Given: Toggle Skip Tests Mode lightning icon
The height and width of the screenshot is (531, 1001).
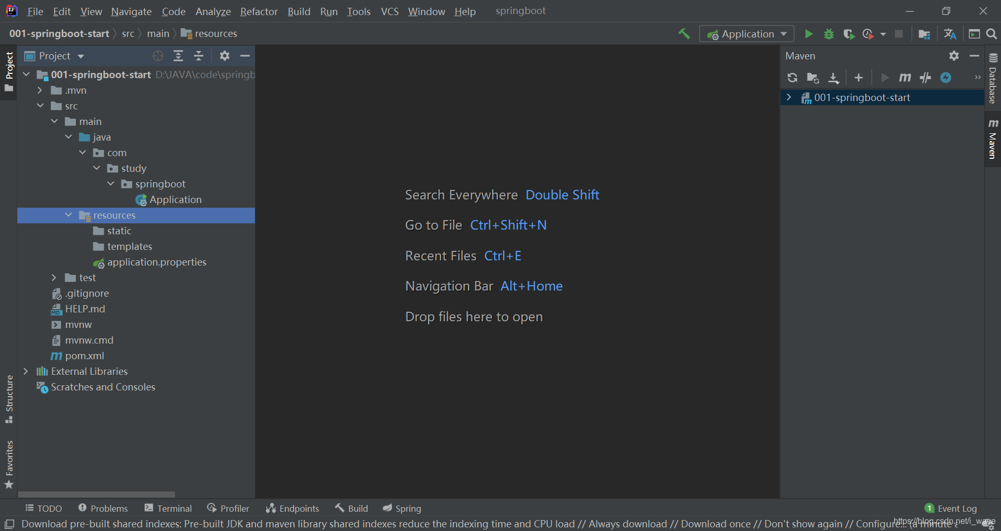Looking at the screenshot, I should [x=946, y=78].
